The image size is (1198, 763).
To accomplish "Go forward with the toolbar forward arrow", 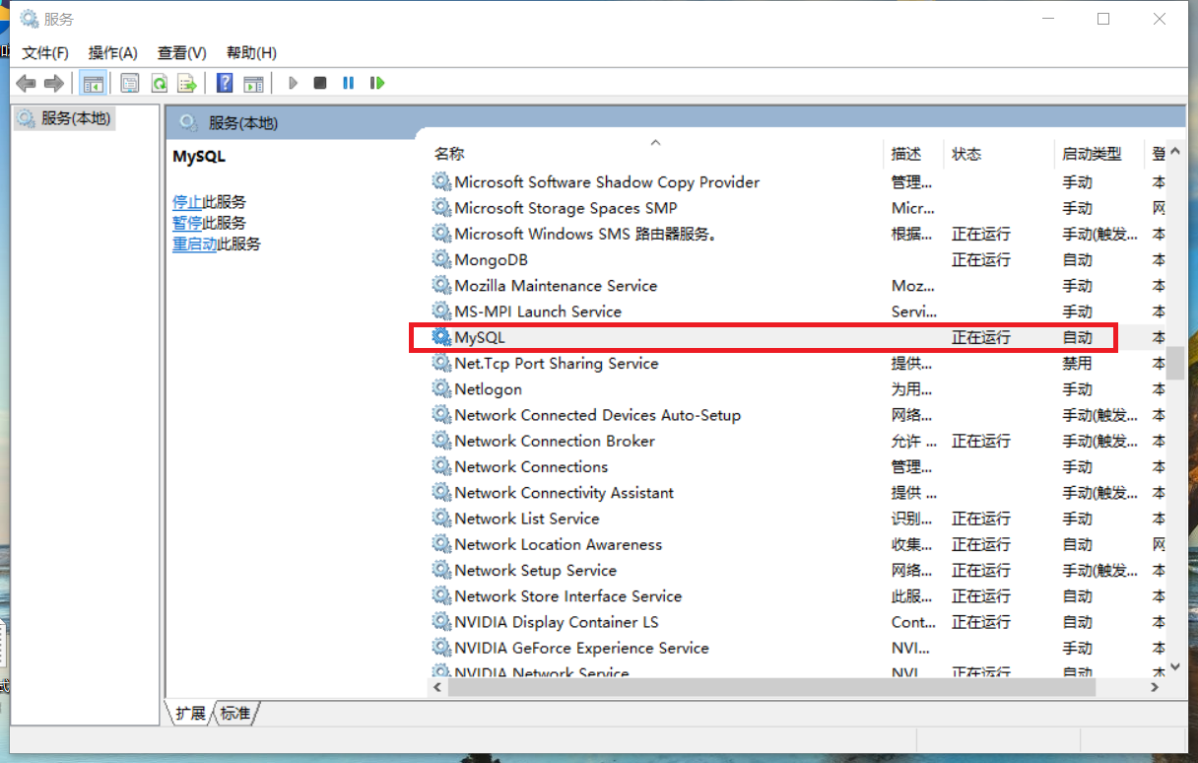I will pos(54,83).
